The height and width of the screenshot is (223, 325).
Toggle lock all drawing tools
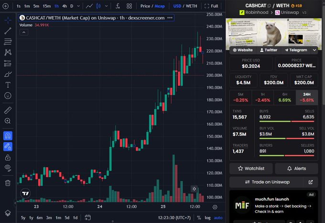click(x=8, y=158)
